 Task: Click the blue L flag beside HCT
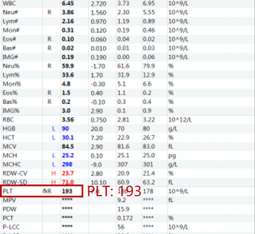pyautogui.click(x=54, y=138)
